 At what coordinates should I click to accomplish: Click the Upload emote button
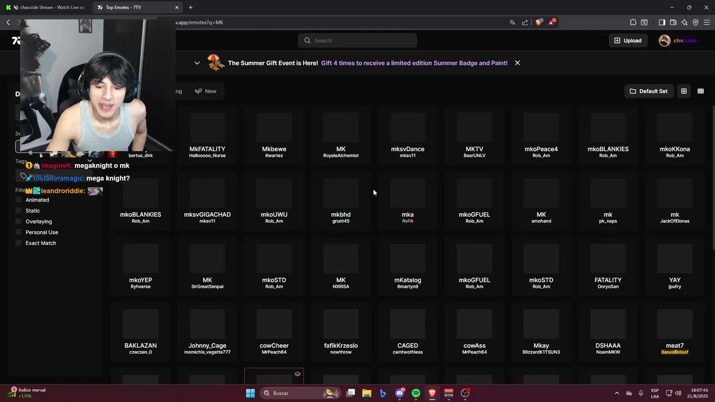(x=628, y=40)
